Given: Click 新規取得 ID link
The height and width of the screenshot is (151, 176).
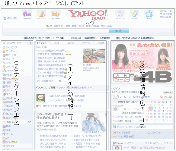Looking at the screenshot, I should (133, 92).
